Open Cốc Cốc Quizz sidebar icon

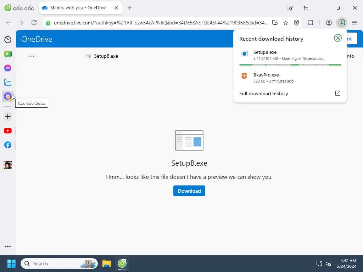pyautogui.click(x=8, y=96)
